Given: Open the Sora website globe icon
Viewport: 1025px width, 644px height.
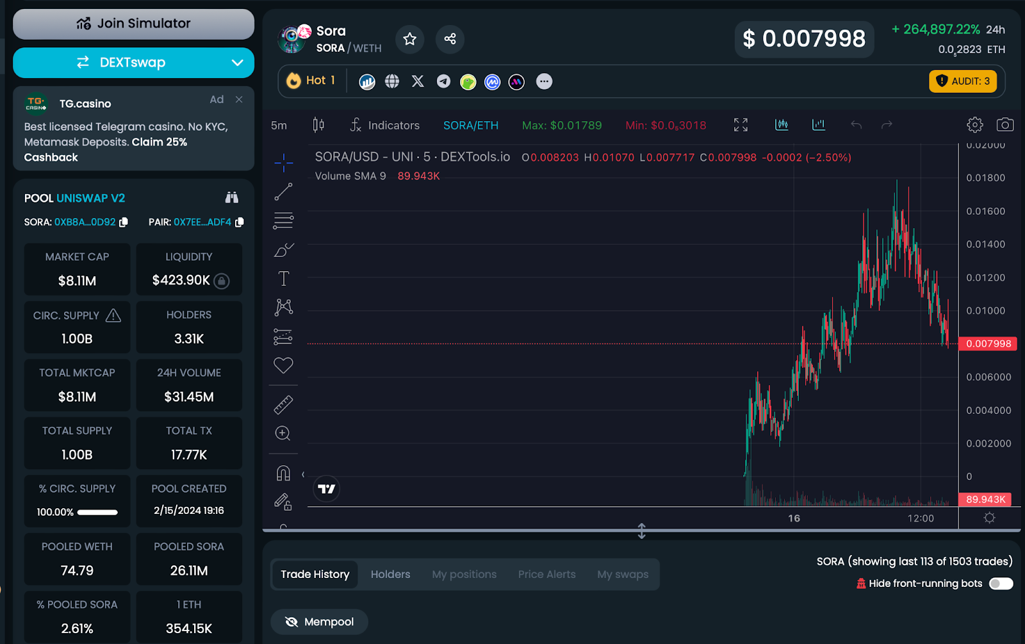Looking at the screenshot, I should tap(392, 81).
